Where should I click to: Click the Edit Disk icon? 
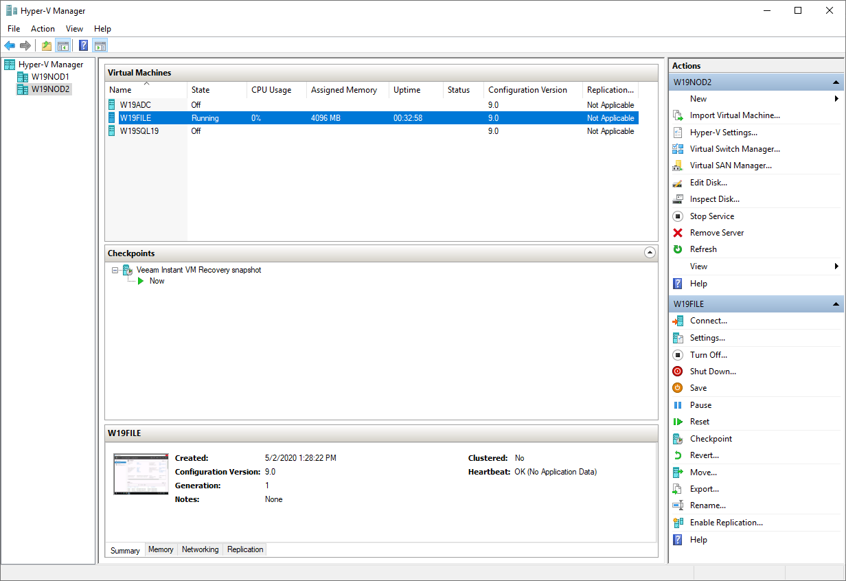[678, 183]
